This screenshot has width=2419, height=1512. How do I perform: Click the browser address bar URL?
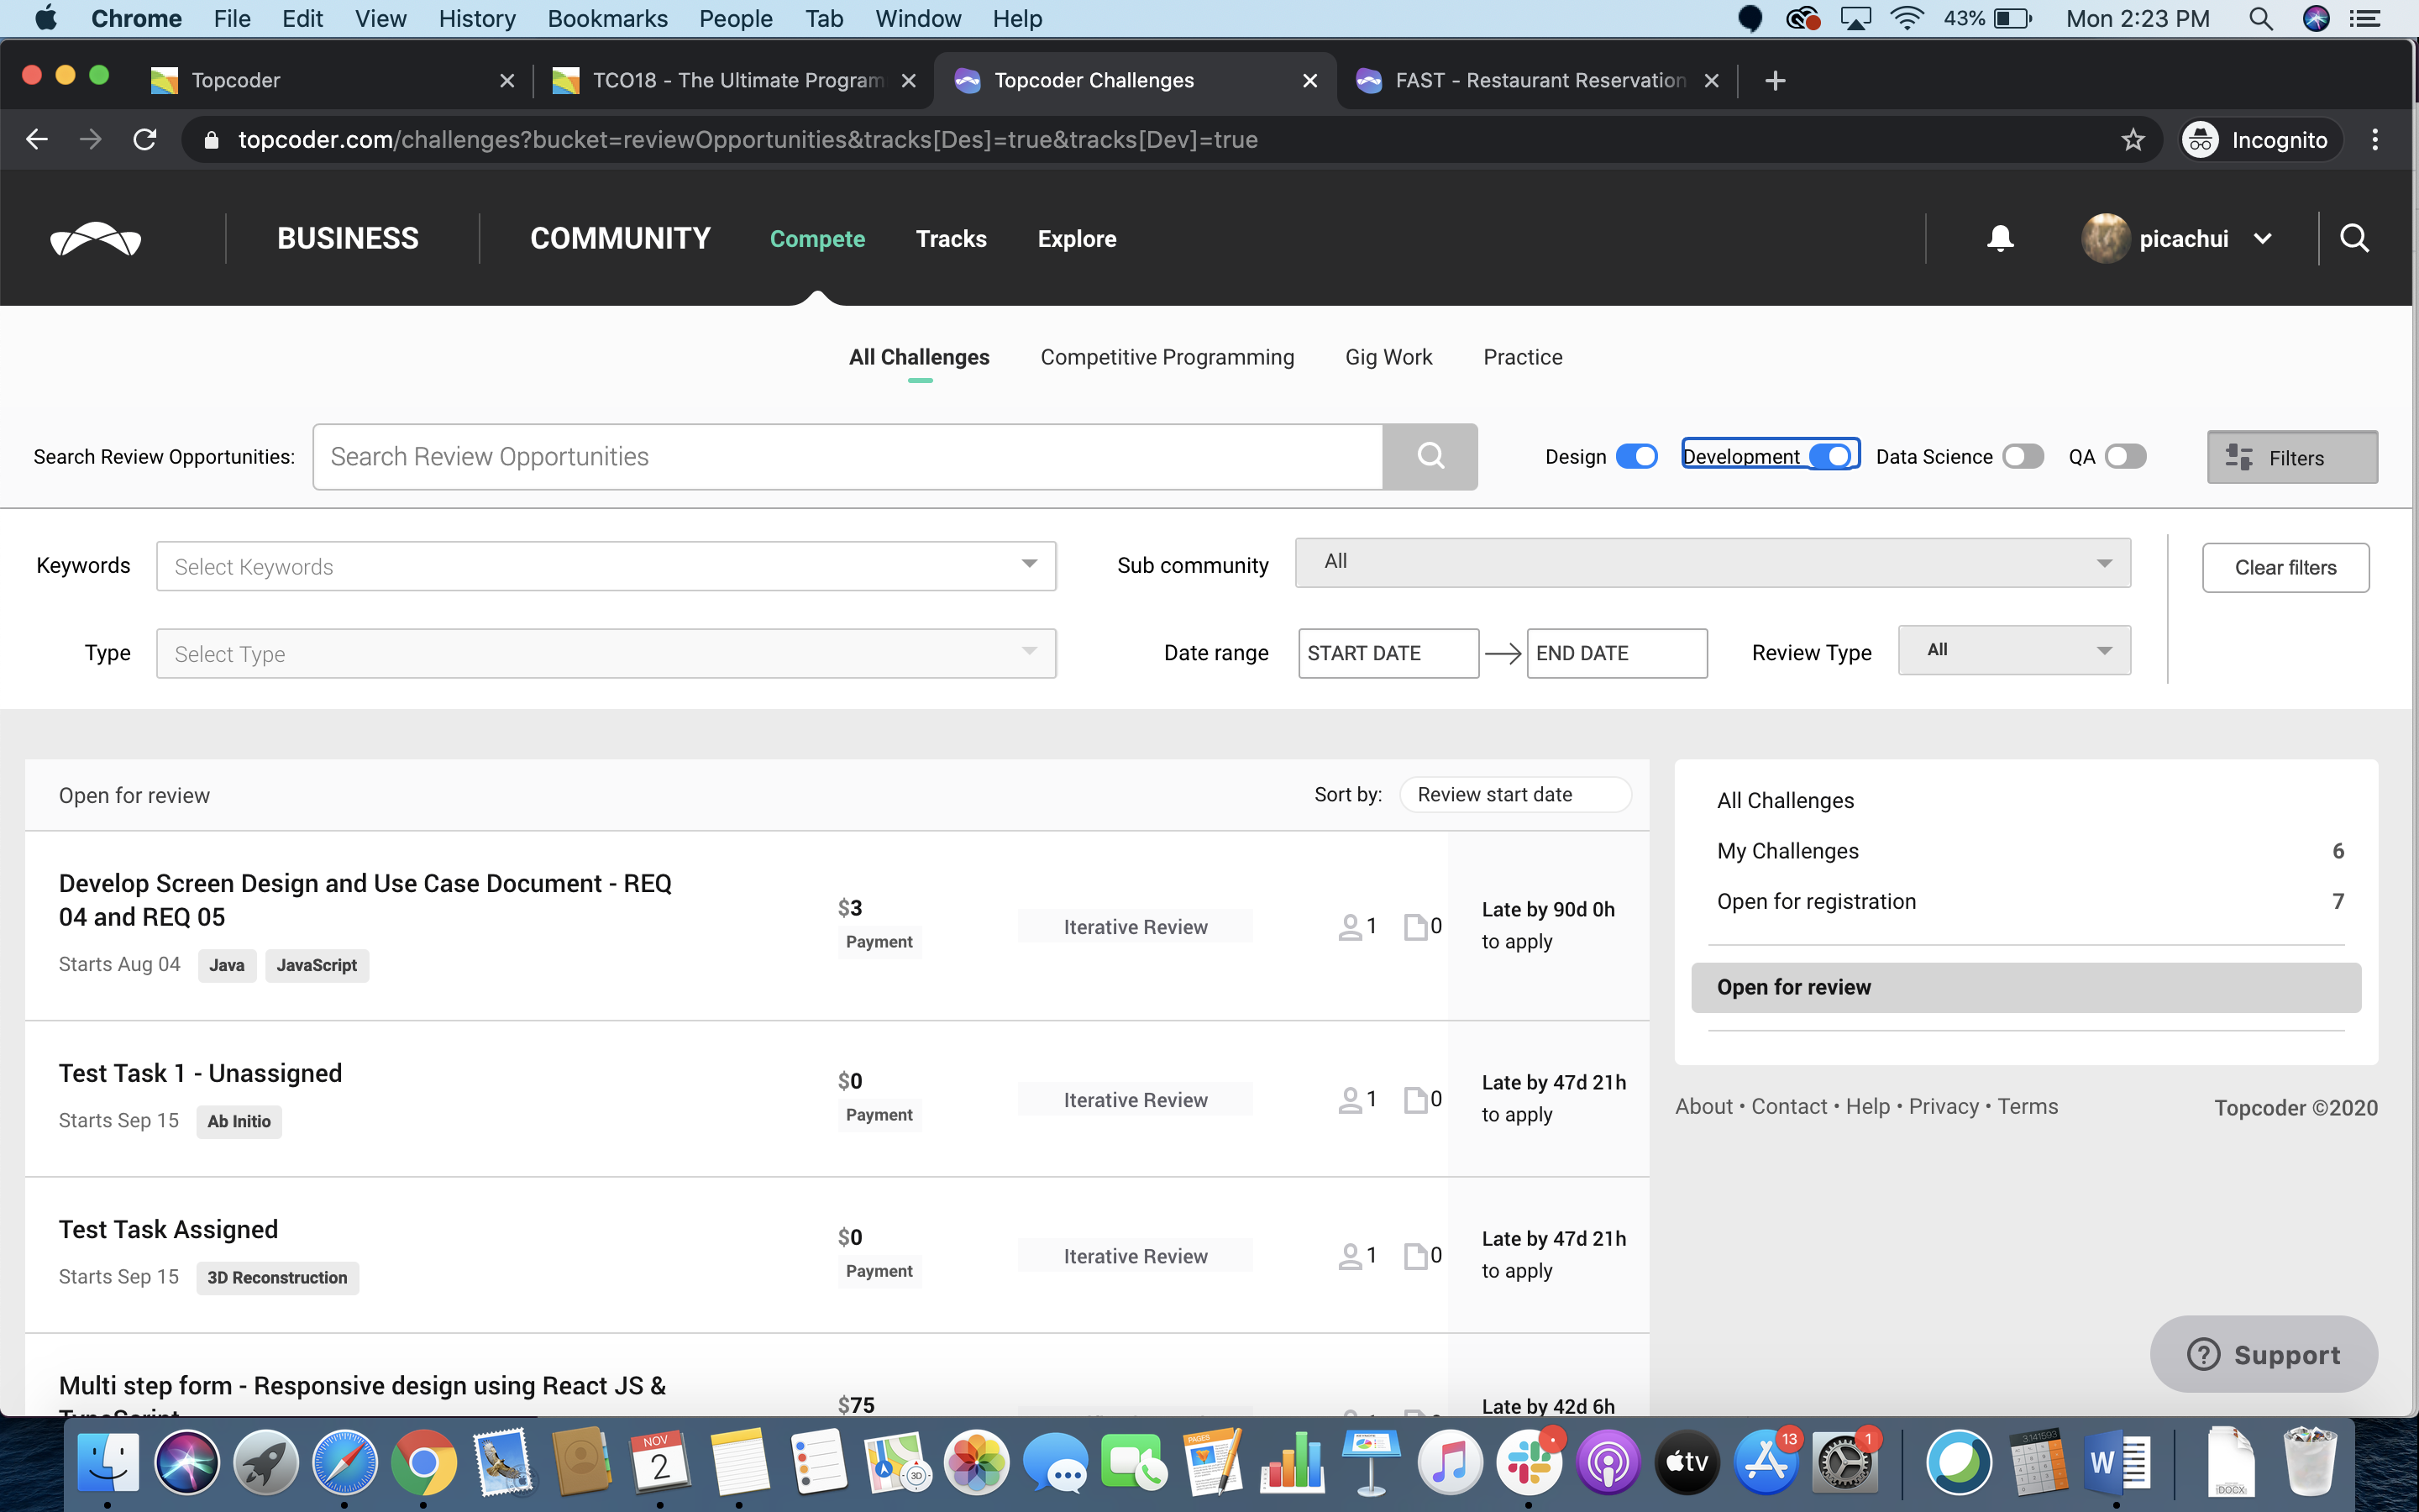(x=747, y=139)
